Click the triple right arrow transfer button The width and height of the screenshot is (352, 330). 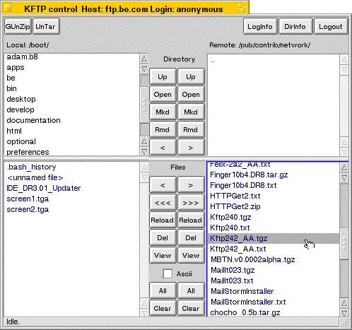pyautogui.click(x=191, y=203)
